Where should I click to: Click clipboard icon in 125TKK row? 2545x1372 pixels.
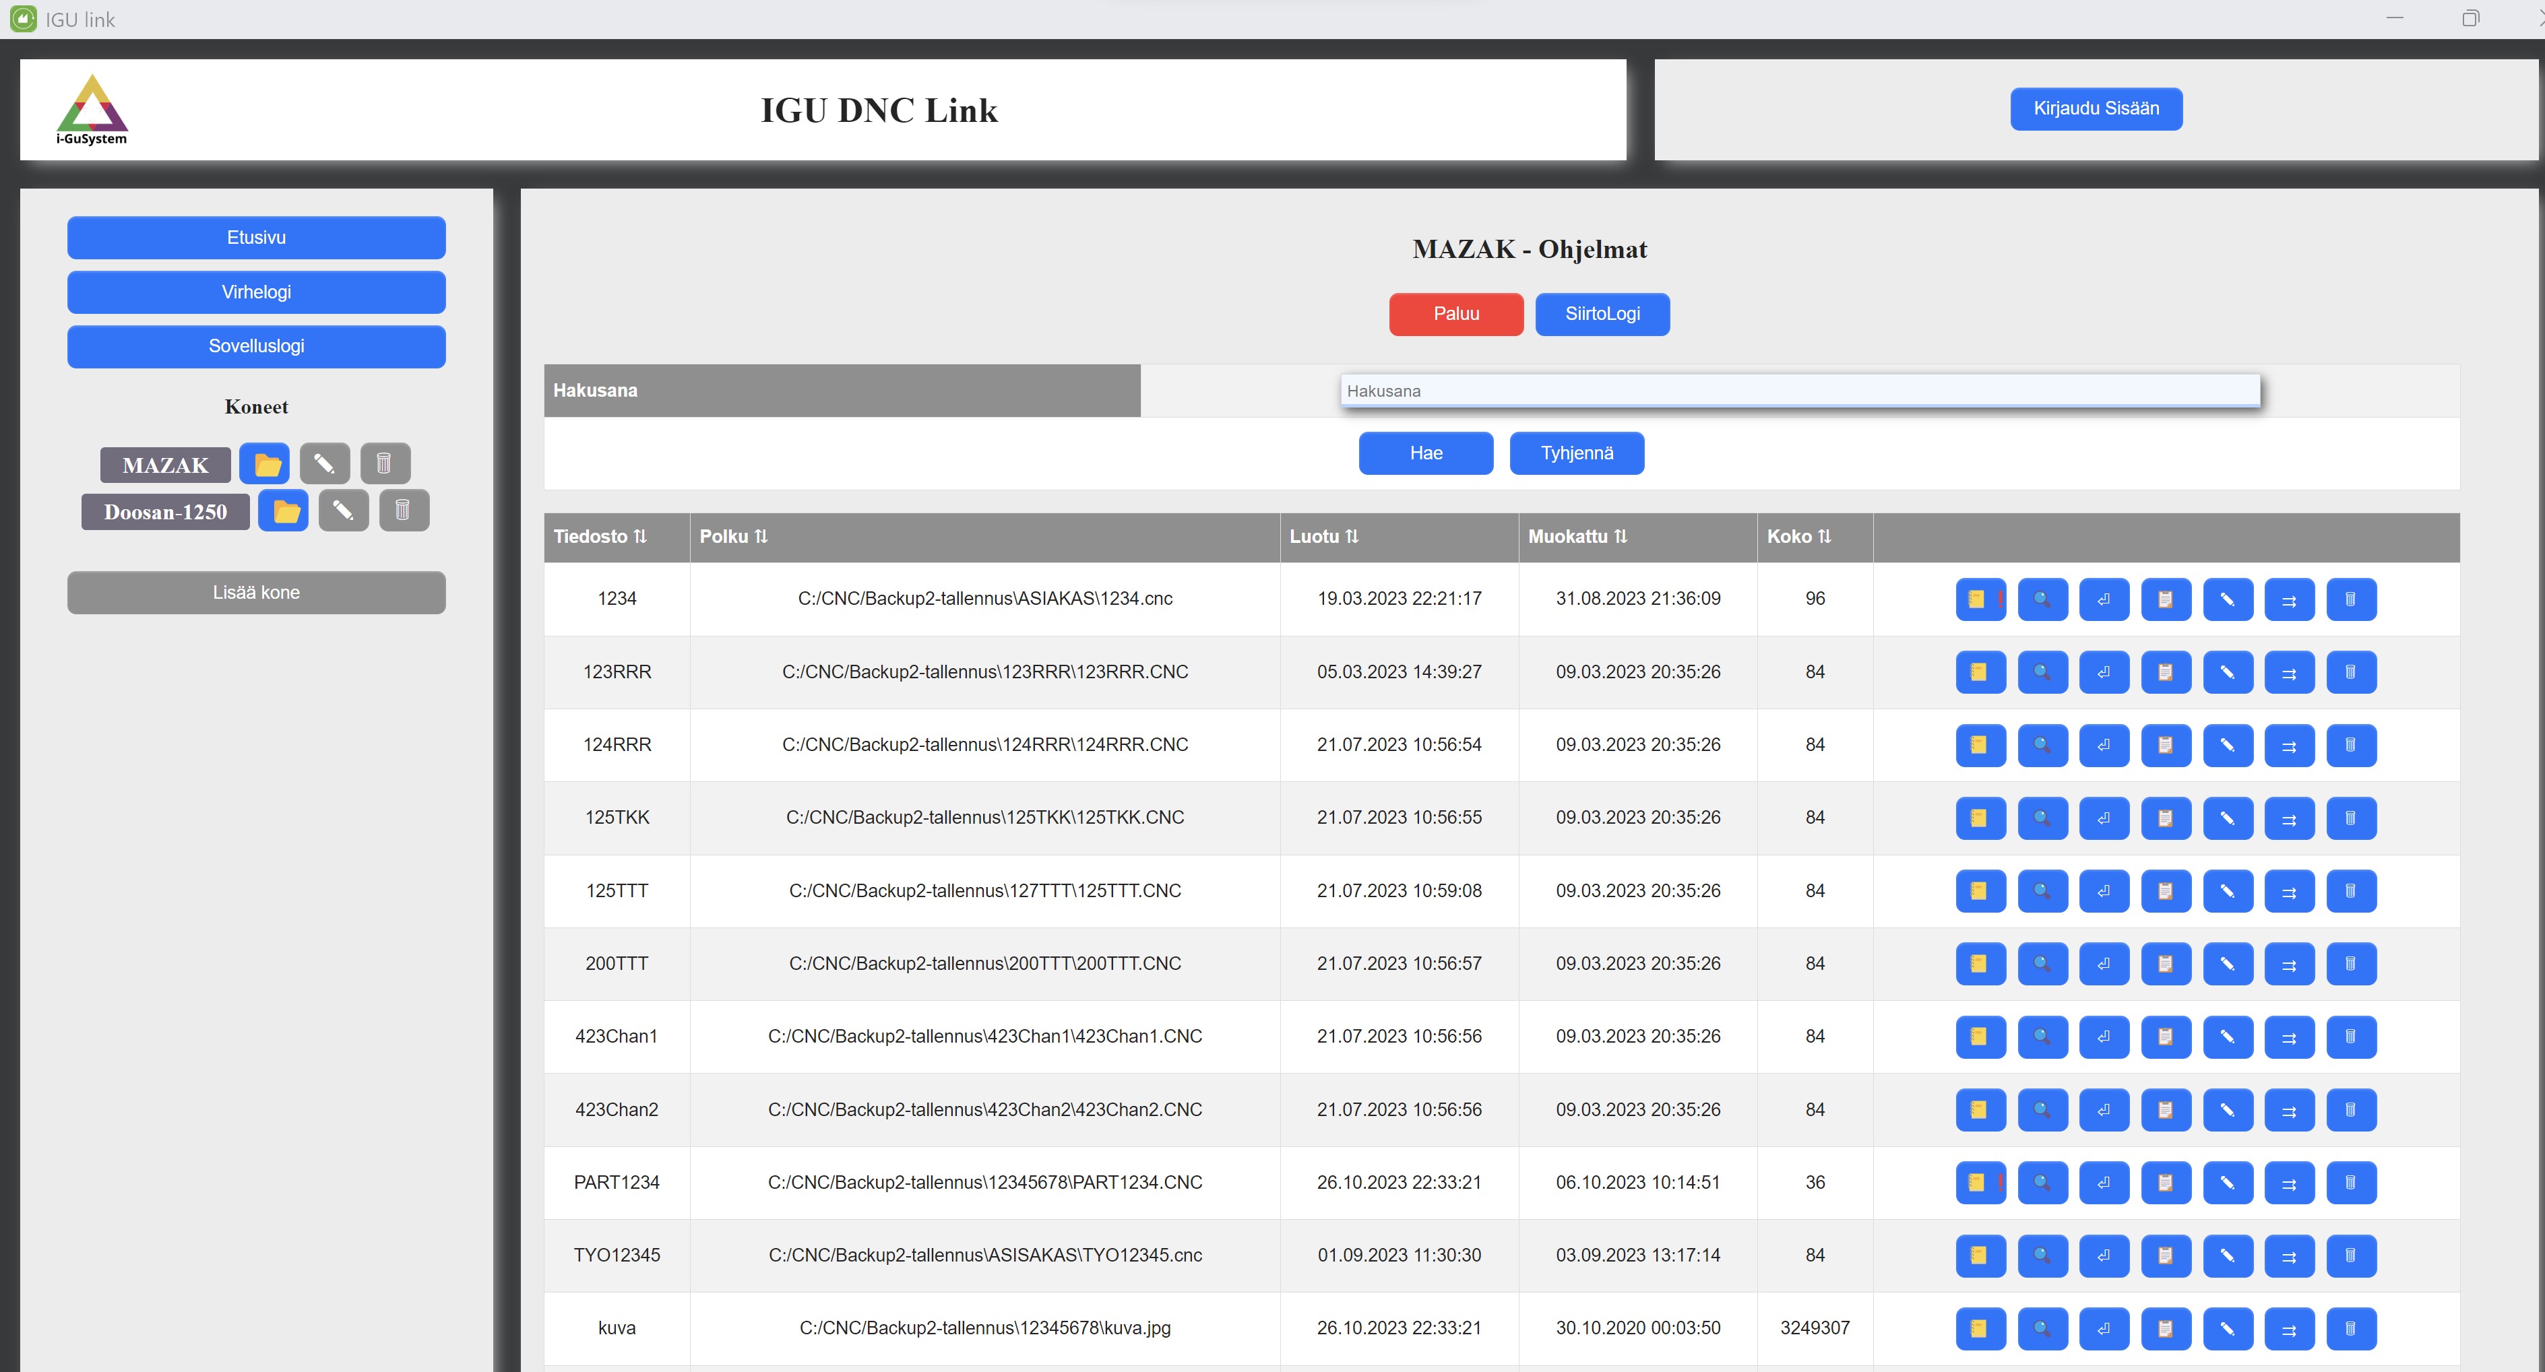pos(2166,819)
